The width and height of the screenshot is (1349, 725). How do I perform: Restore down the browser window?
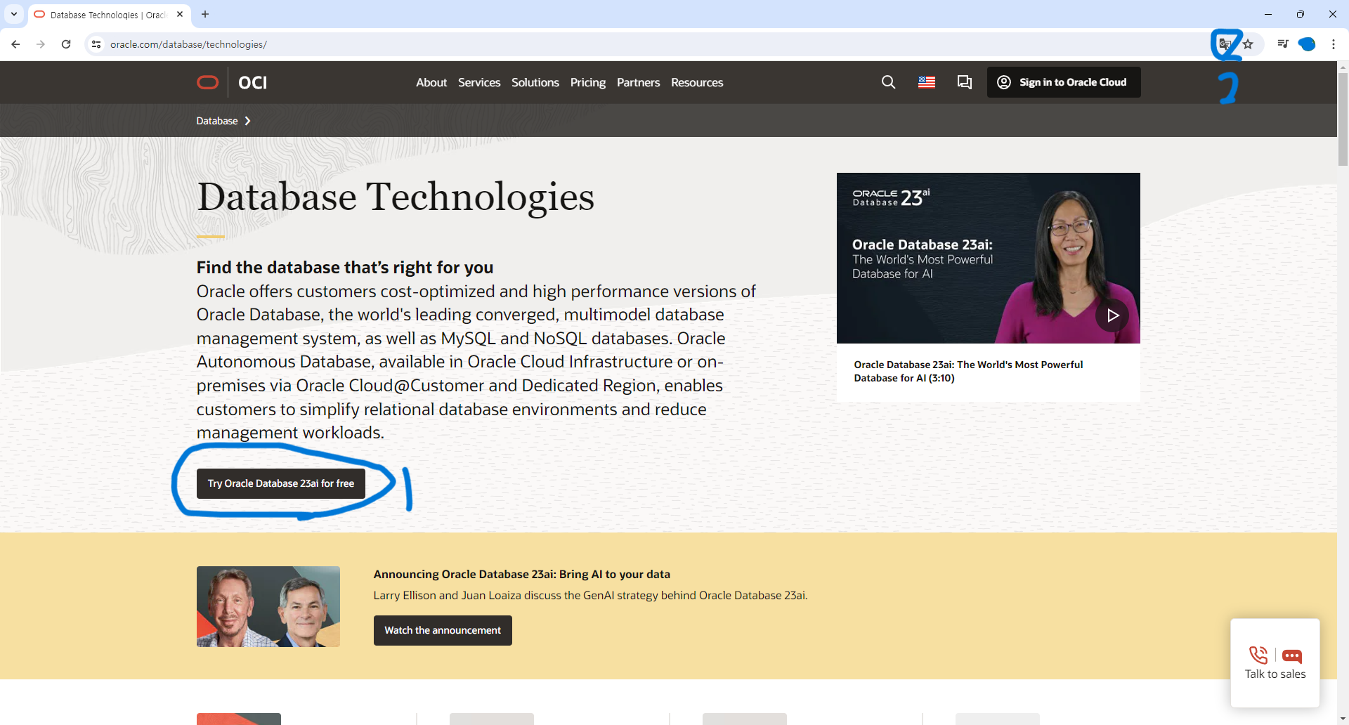1301,14
